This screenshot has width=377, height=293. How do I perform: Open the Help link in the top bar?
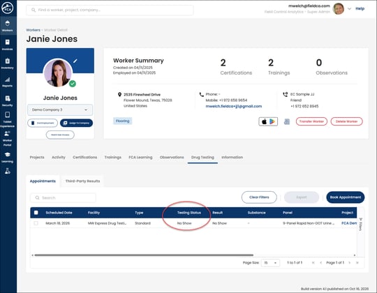360,8
